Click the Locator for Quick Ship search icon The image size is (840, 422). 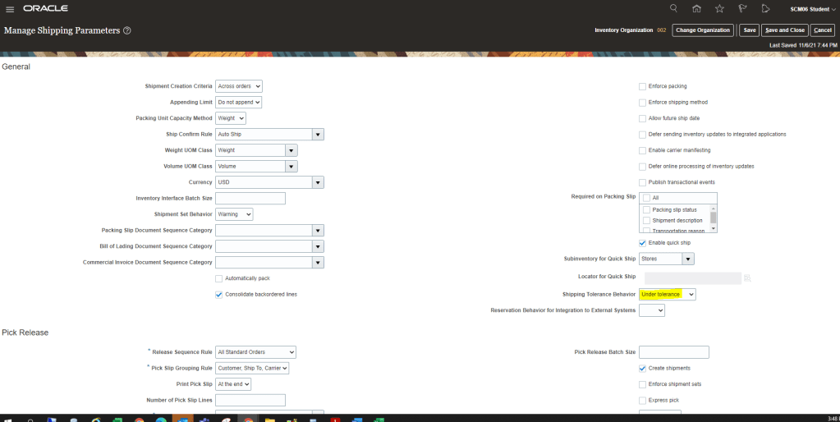747,278
